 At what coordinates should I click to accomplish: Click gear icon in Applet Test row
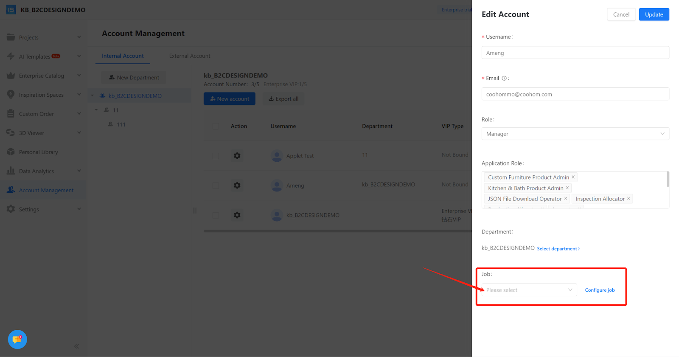click(x=237, y=156)
